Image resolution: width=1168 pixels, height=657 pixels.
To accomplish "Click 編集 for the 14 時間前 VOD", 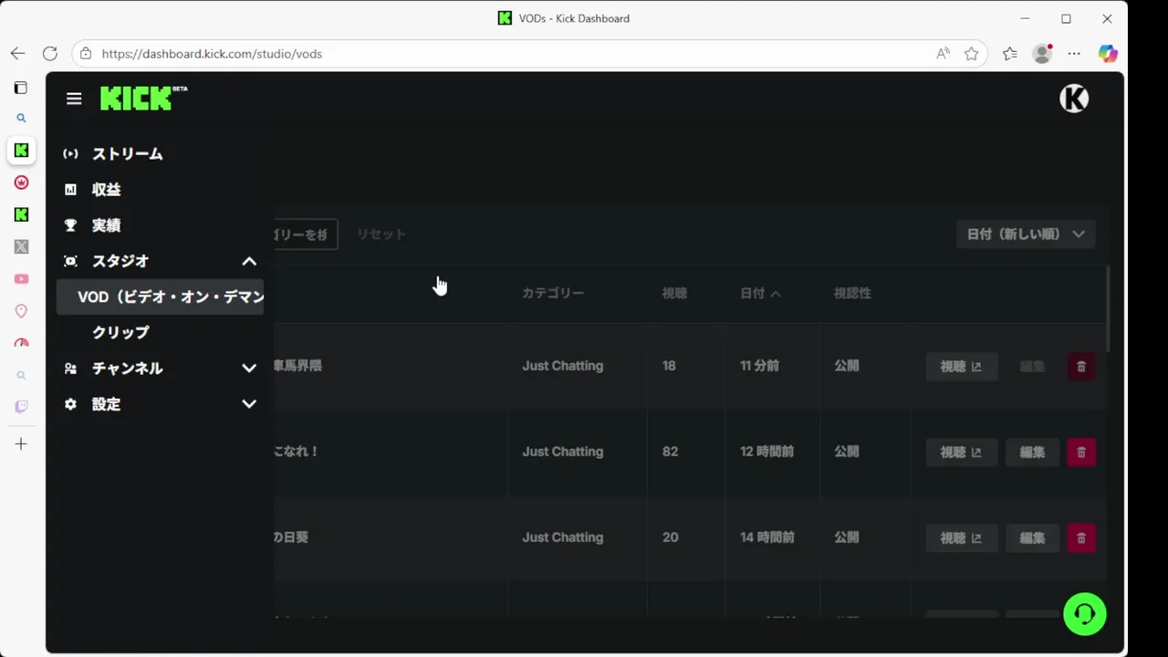I will point(1032,538).
